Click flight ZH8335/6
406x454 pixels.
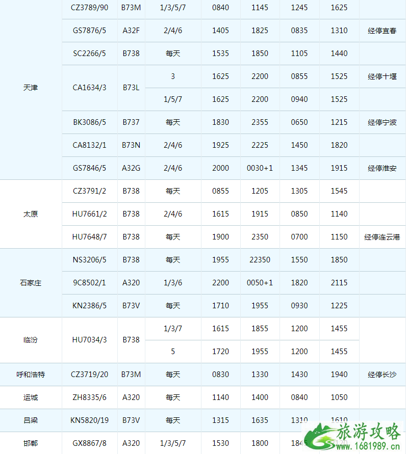tap(89, 397)
